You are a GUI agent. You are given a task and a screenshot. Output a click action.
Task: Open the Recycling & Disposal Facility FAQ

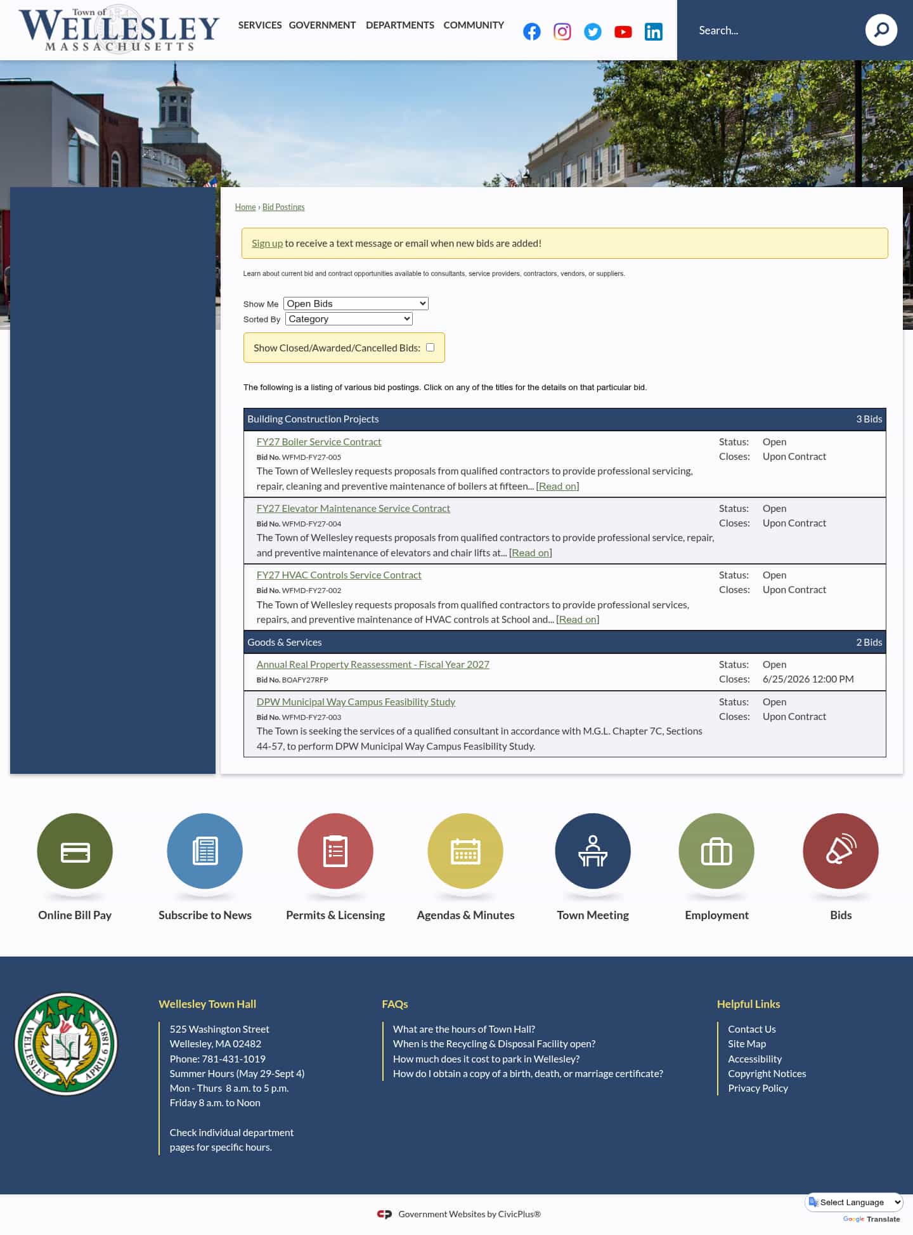494,1043
